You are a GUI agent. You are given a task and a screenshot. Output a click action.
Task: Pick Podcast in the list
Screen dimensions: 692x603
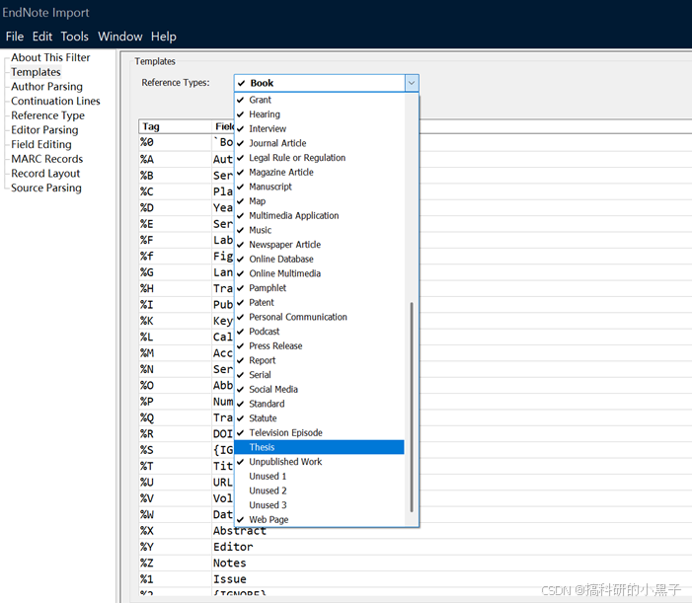319,332
